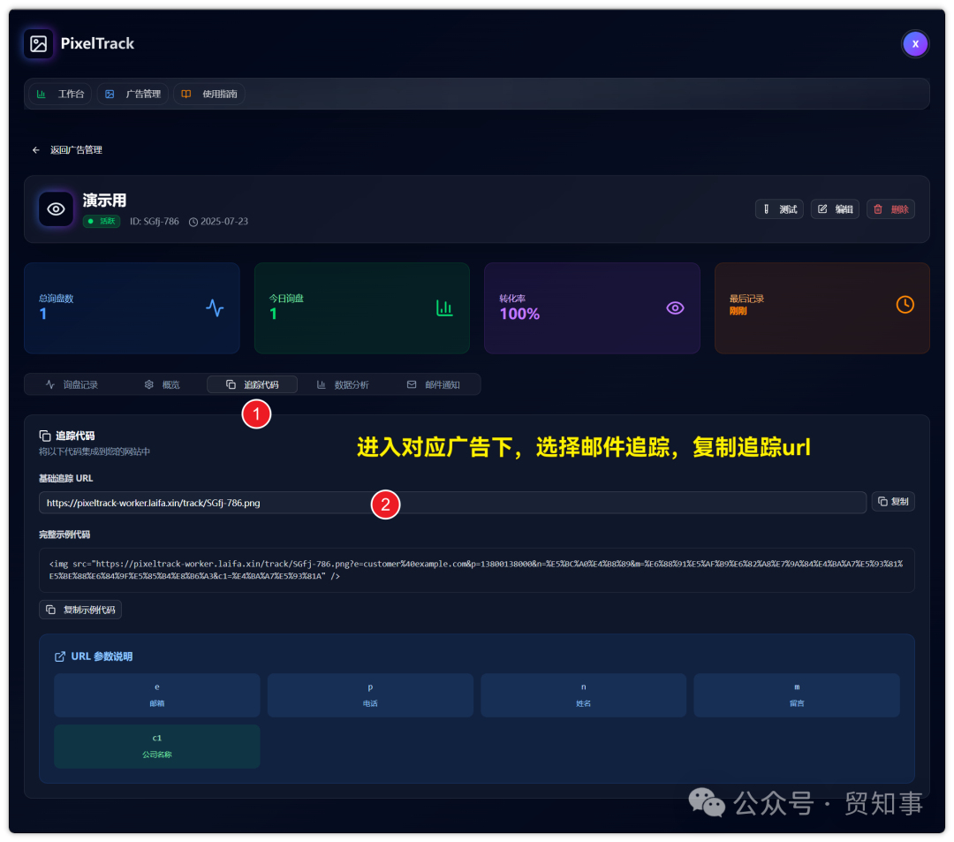Click the 删除 delete button

coord(890,209)
